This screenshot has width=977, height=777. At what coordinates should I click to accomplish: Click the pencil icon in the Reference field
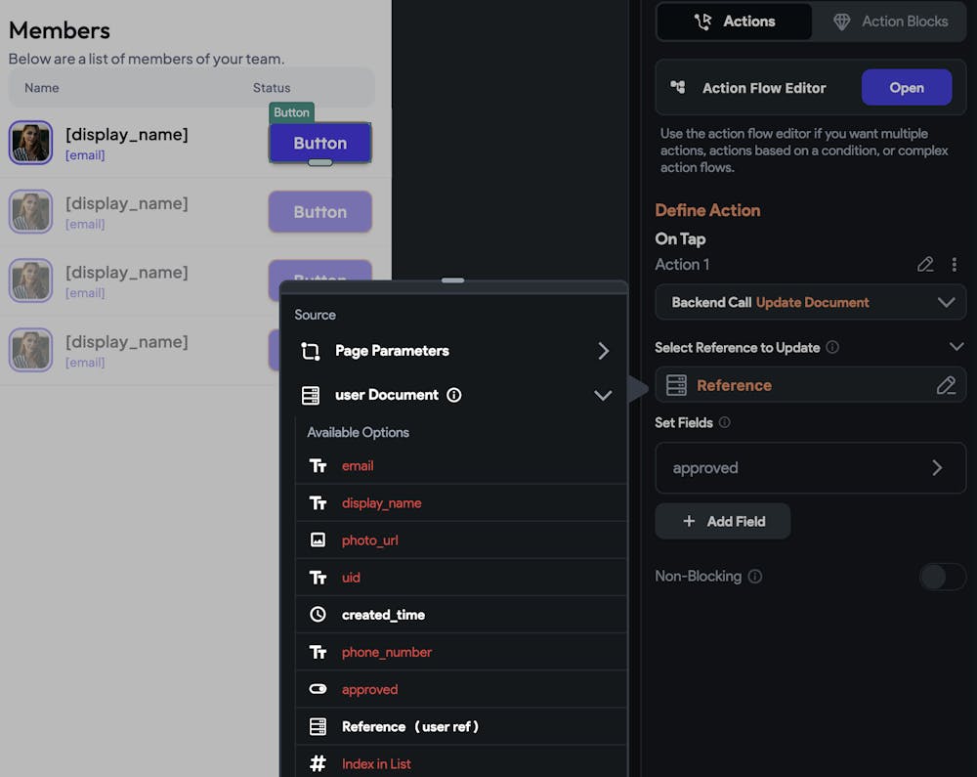coord(946,385)
